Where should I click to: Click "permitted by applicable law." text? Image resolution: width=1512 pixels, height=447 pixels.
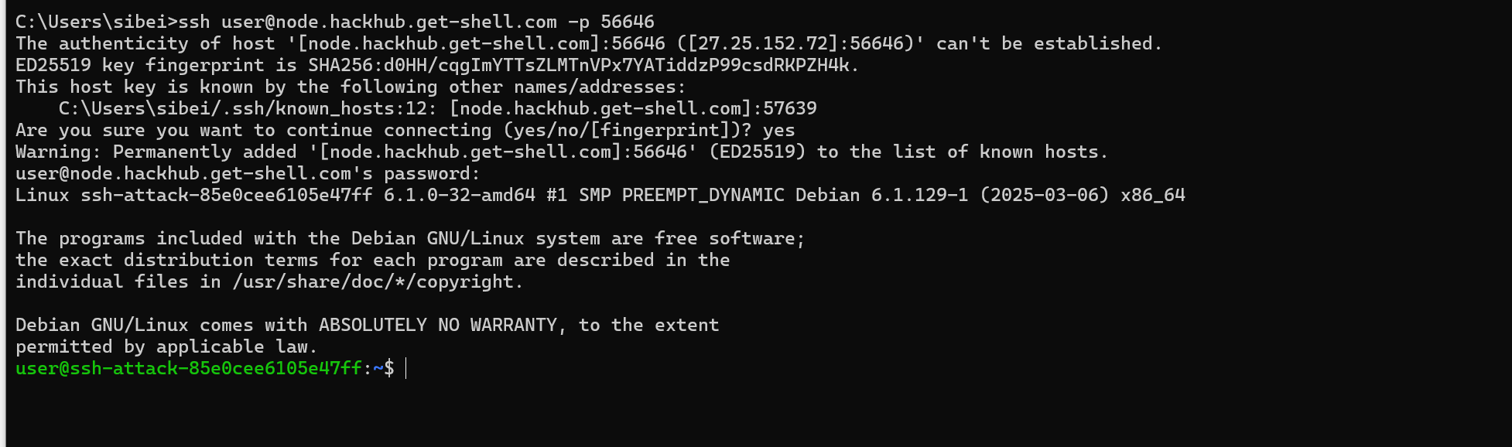pos(166,346)
